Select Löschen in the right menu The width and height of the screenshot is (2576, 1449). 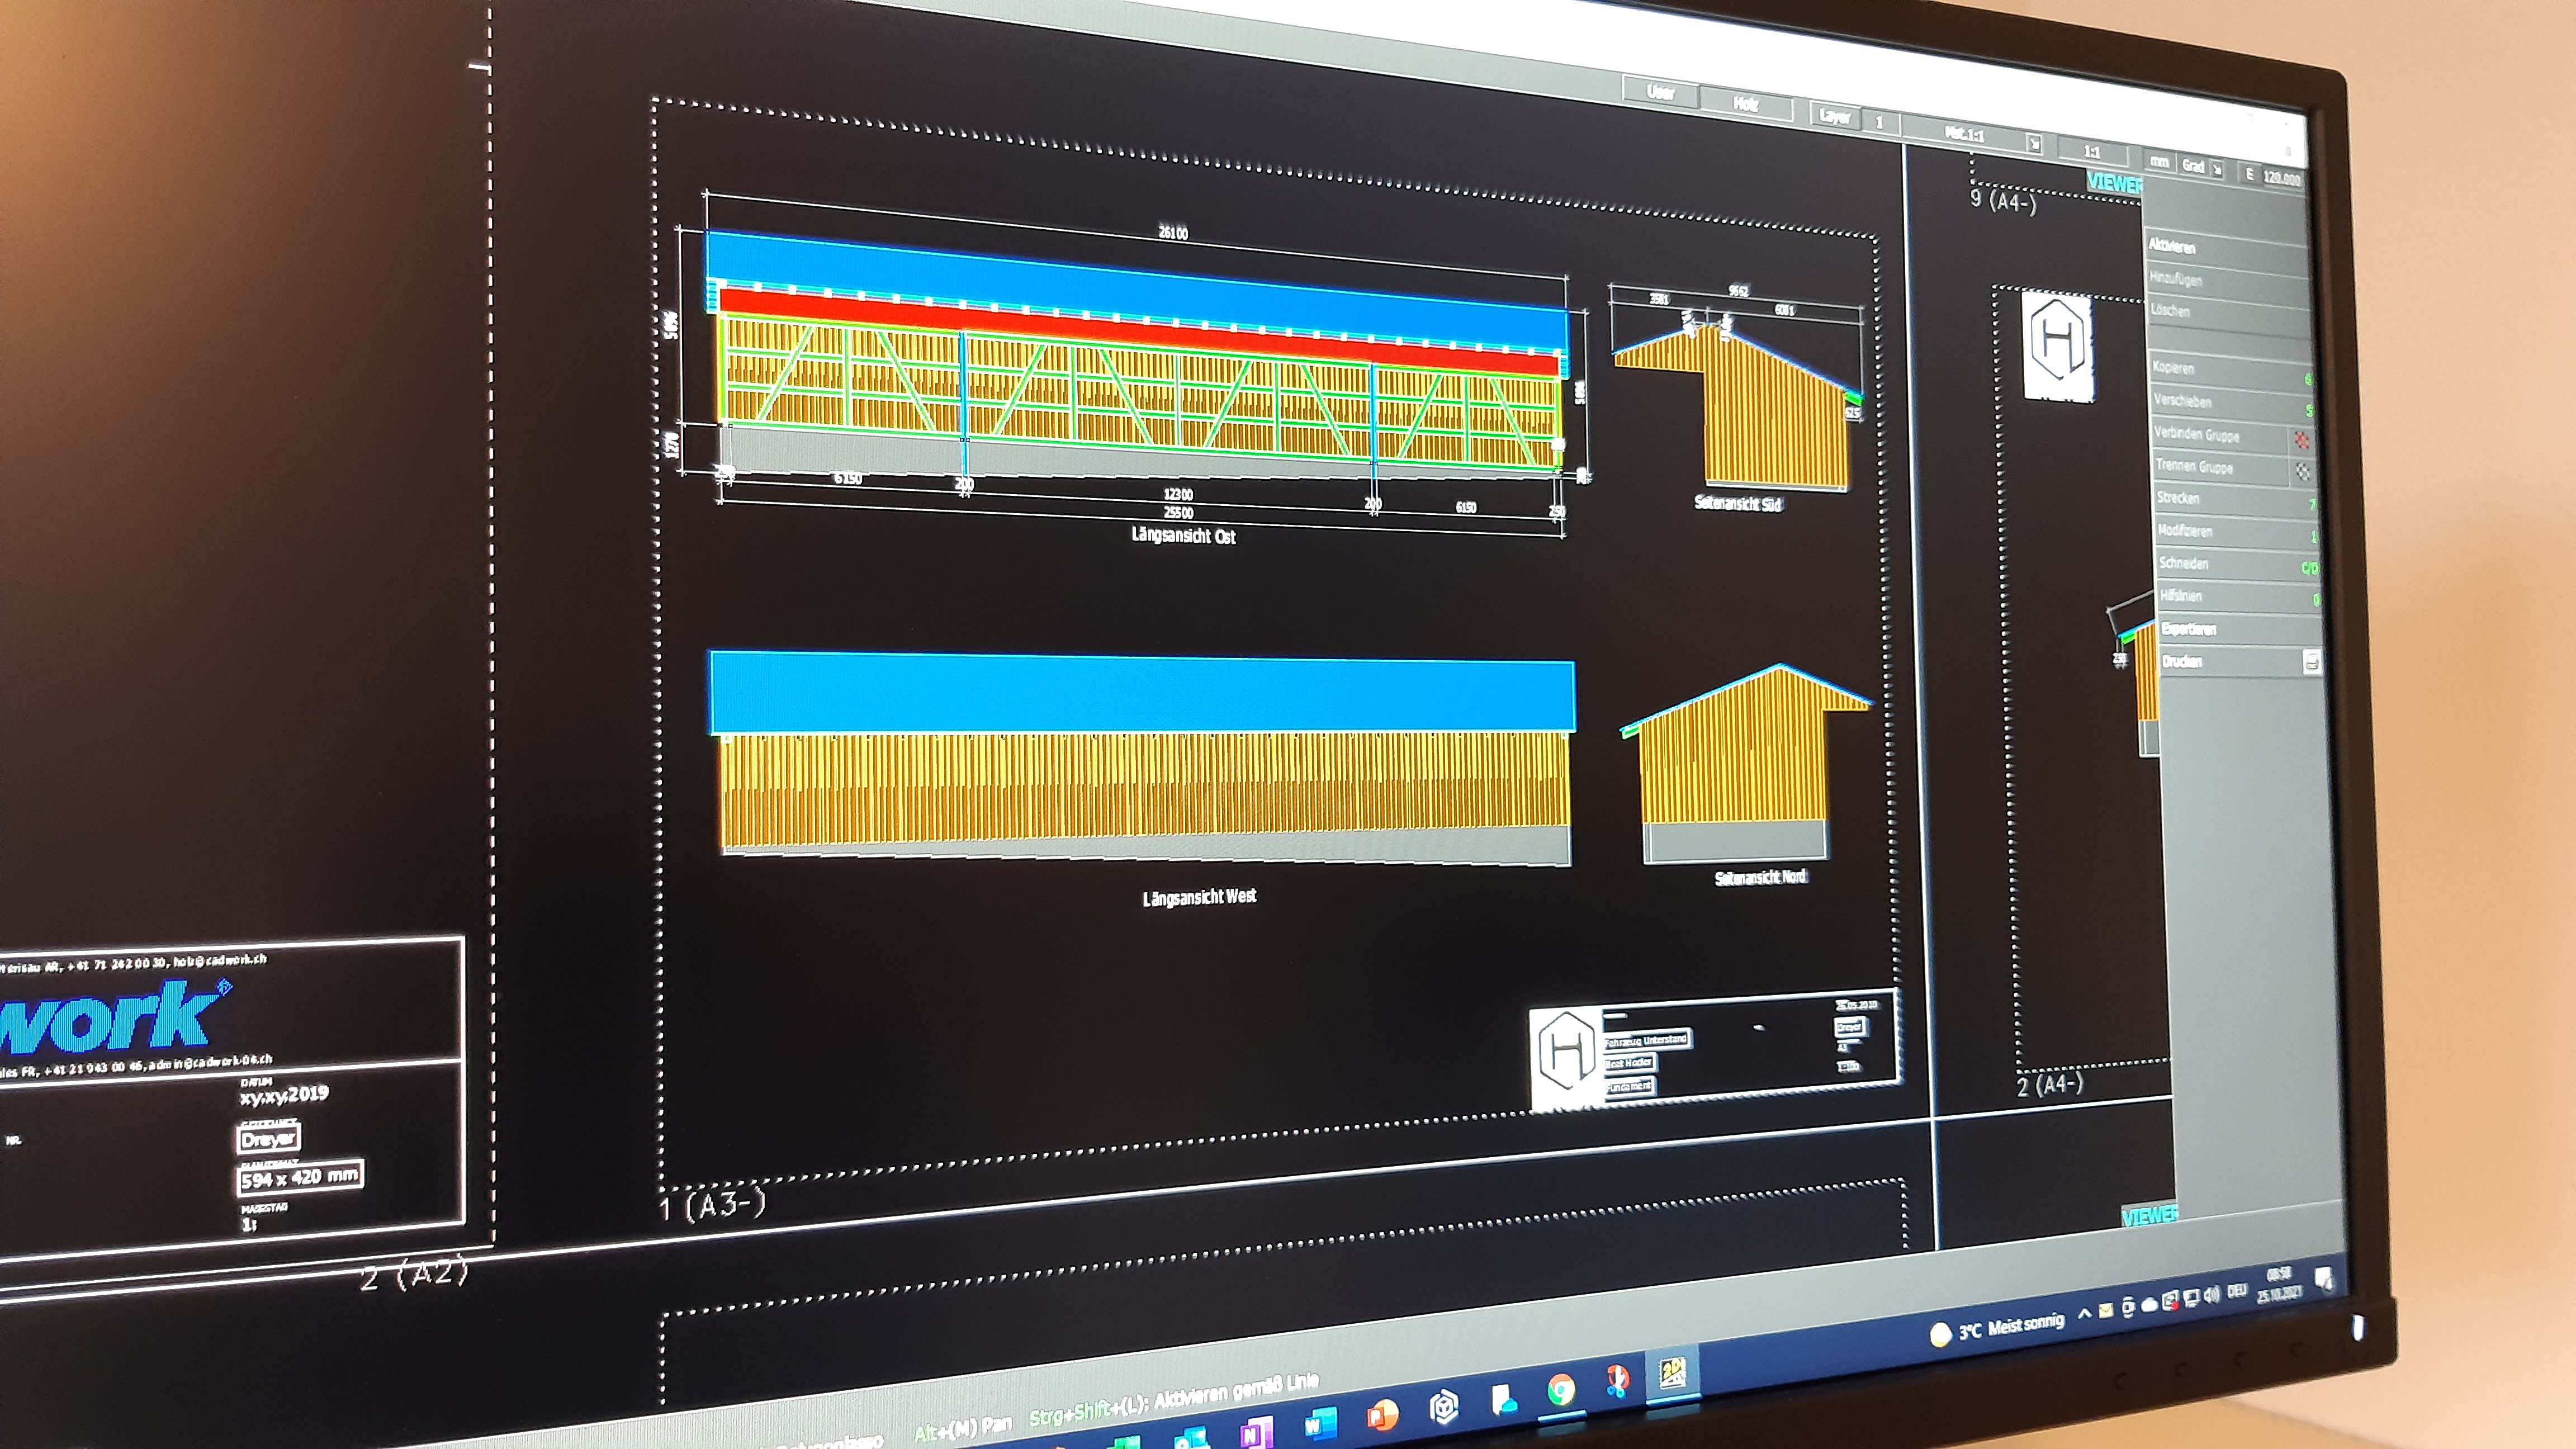[2229, 311]
